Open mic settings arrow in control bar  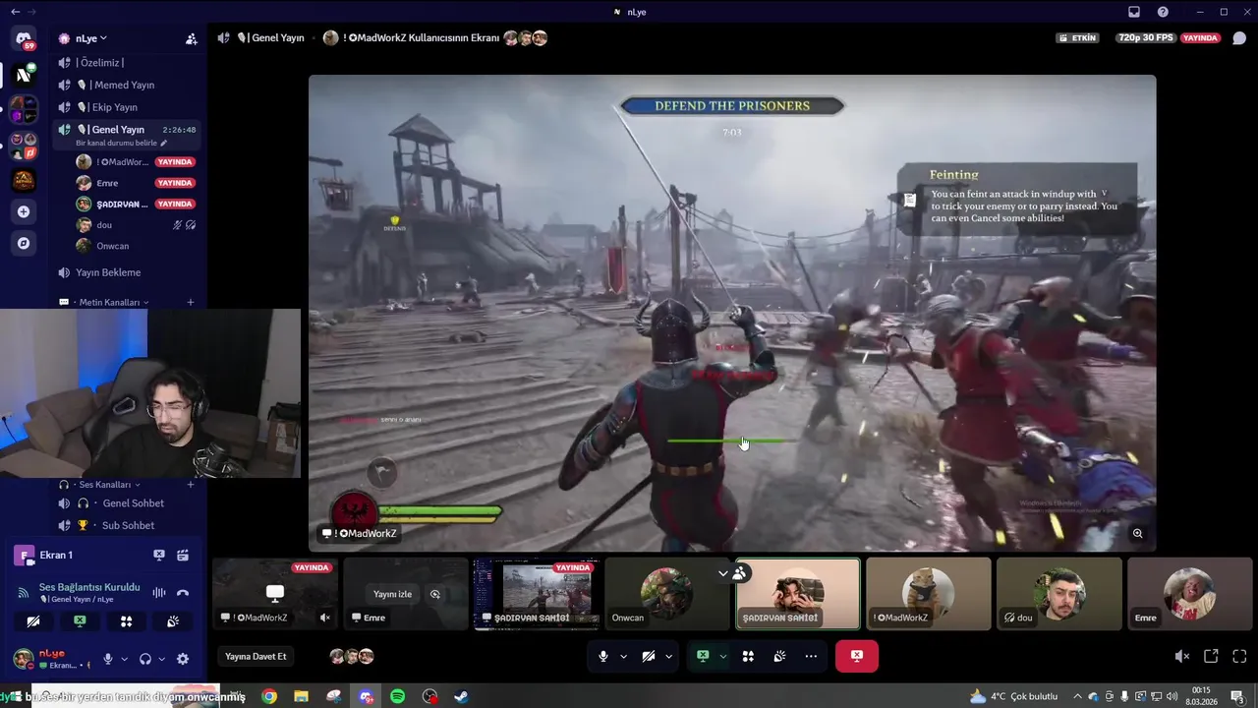click(x=623, y=656)
